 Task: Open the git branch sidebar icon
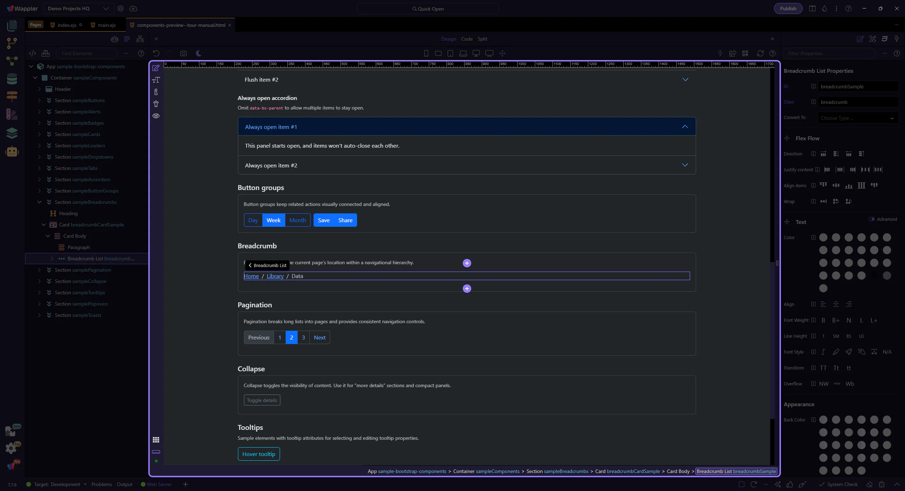pos(12,43)
